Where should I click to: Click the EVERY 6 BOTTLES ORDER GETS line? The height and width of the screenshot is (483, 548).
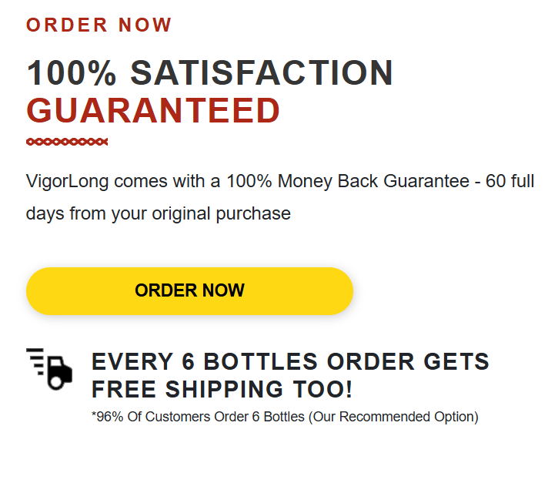click(290, 361)
